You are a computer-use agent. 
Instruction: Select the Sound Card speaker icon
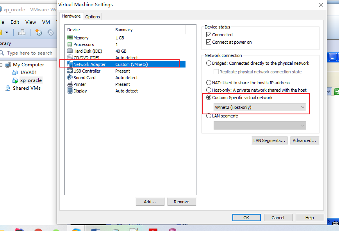point(70,77)
